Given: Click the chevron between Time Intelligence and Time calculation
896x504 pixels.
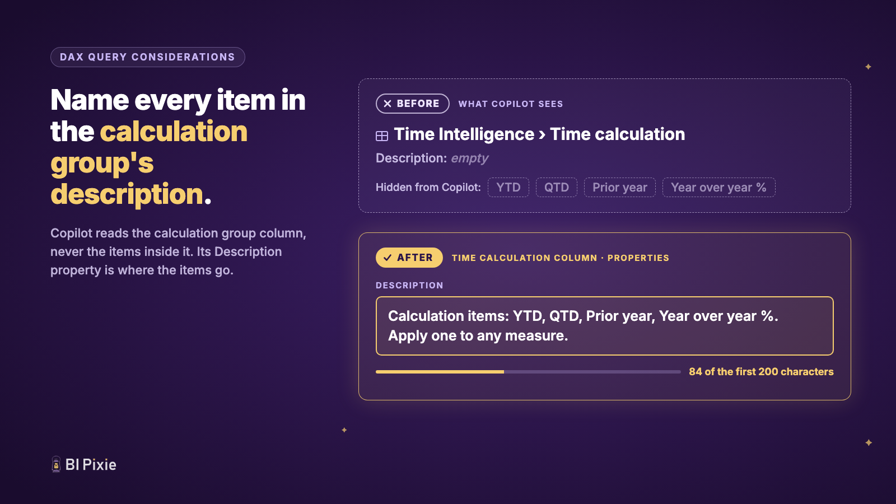Looking at the screenshot, I should [542, 135].
